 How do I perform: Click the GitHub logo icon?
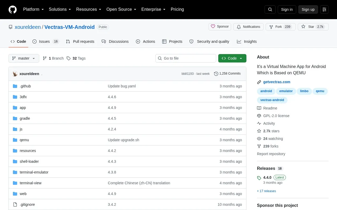[x=13, y=9]
